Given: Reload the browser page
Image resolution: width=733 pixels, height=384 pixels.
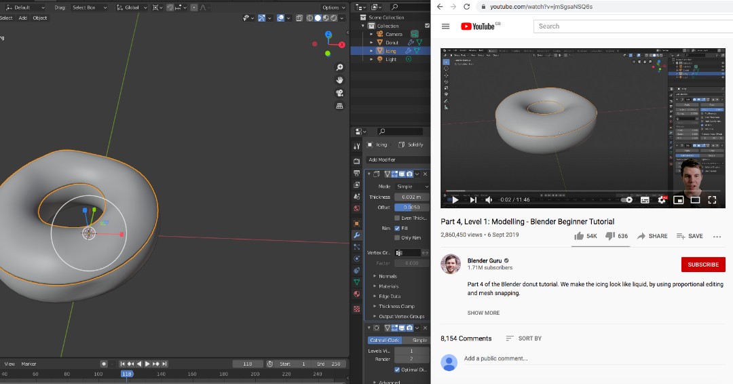Looking at the screenshot, I should click(466, 7).
